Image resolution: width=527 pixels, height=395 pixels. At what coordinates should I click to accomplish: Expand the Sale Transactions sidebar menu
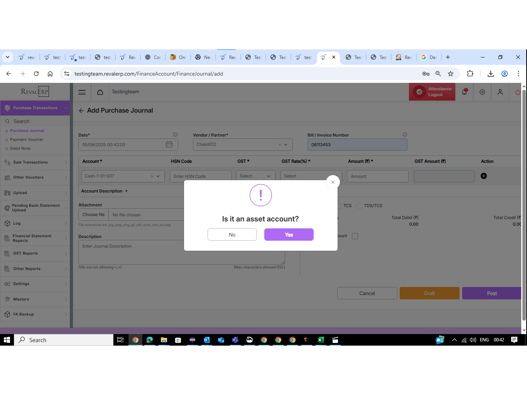[35, 162]
